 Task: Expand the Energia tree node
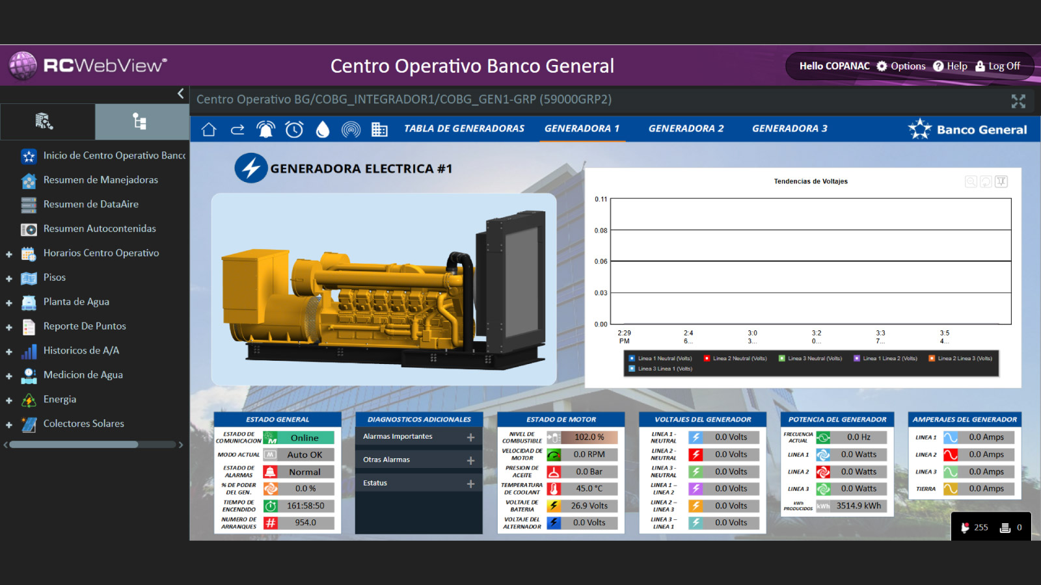[x=9, y=400]
